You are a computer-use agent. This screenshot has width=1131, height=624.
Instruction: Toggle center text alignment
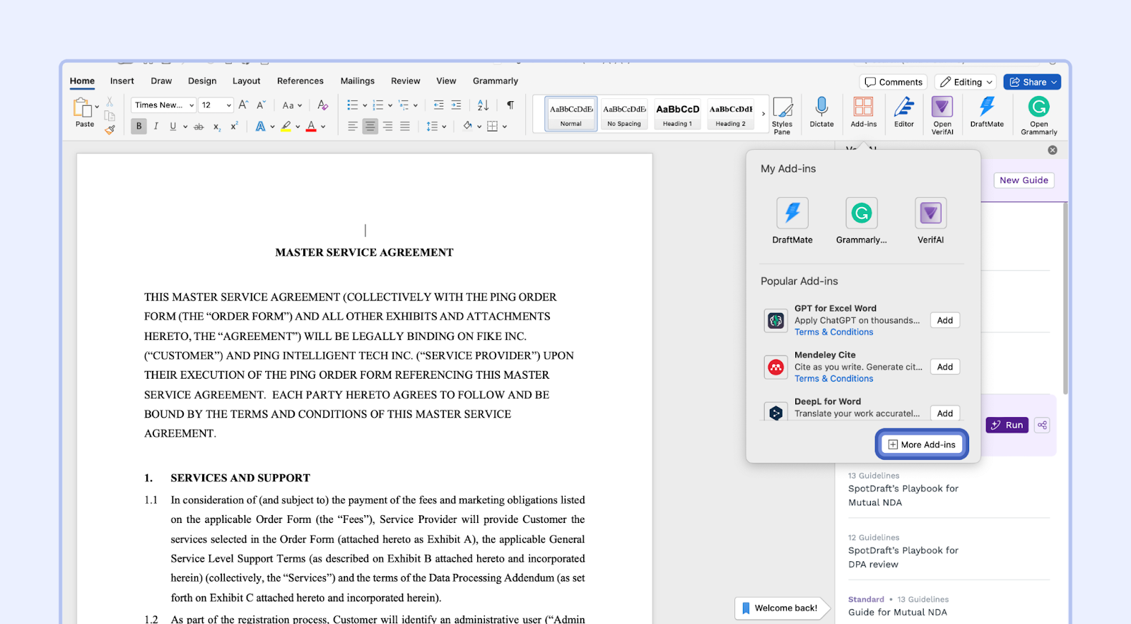tap(370, 126)
